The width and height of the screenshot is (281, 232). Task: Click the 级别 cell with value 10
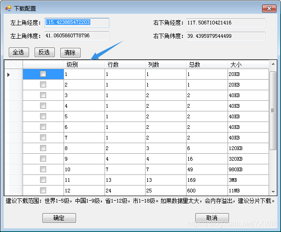[x=84, y=169]
